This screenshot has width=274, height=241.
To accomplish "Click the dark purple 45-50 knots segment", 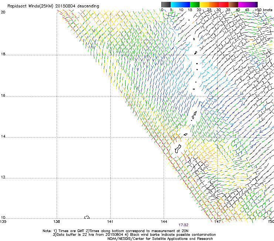I will (x=253, y=4).
